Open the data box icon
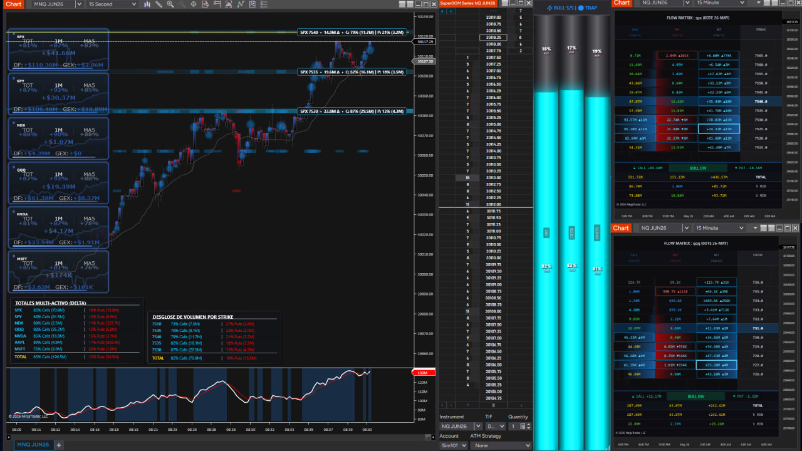The height and width of the screenshot is (451, 802). pyautogui.click(x=205, y=4)
